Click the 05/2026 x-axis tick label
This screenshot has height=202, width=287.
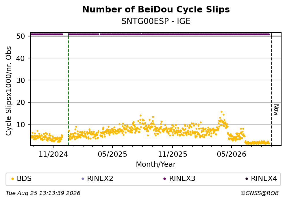click(x=232, y=154)
